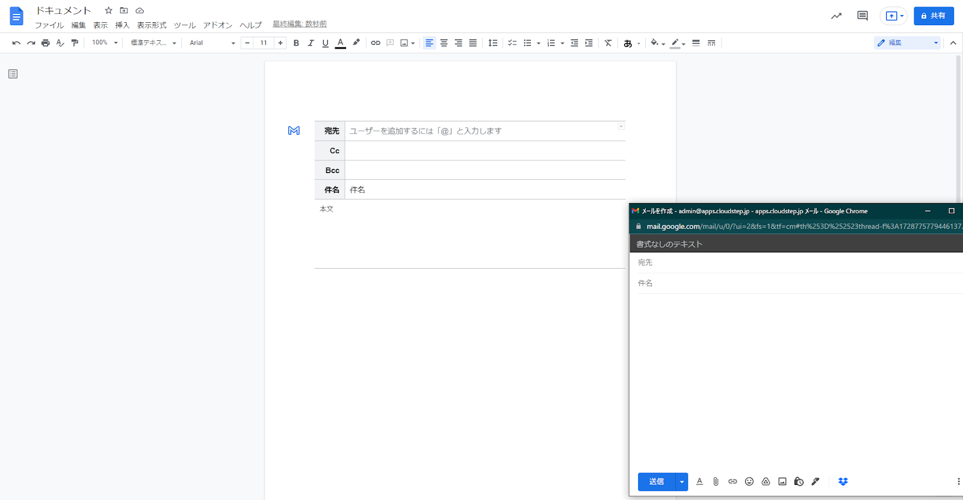963x500 pixels.
Task: Move the document to a folder
Action: [x=124, y=10]
